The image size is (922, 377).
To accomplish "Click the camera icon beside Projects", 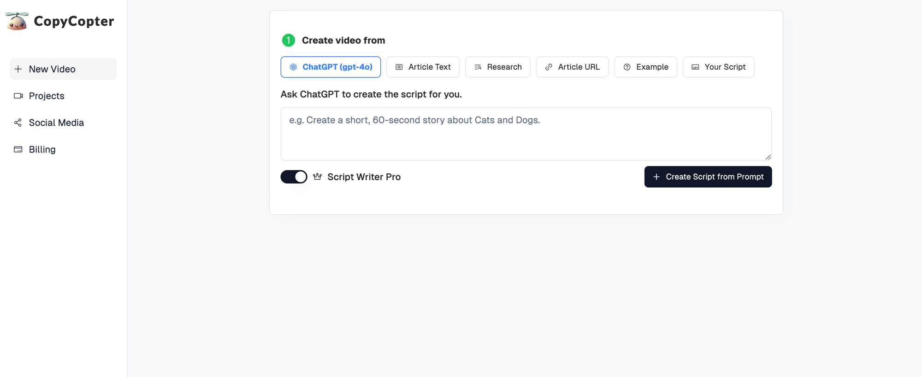I will tap(18, 96).
